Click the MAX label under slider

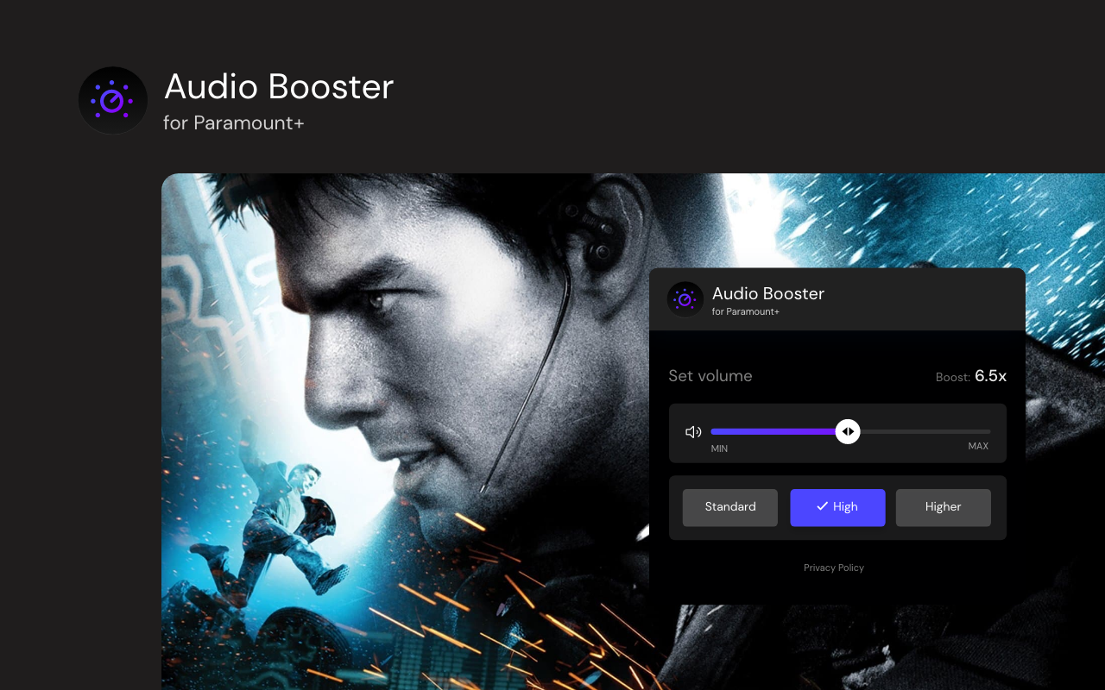[978, 446]
